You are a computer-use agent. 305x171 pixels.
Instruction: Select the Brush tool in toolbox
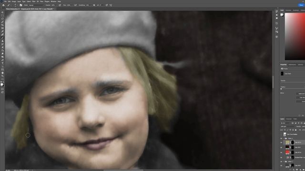(x=2, y=38)
